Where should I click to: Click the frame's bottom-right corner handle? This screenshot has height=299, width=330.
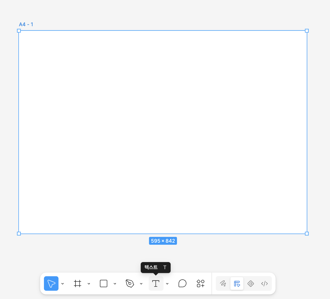(307, 234)
